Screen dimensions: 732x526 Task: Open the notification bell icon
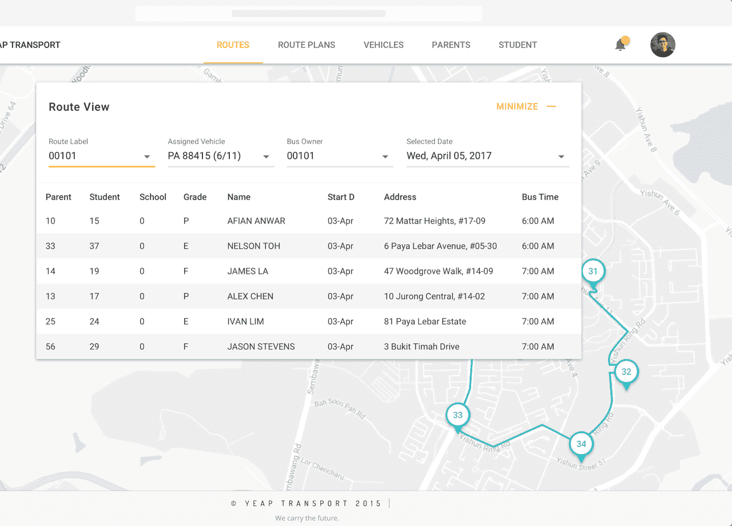coord(620,45)
